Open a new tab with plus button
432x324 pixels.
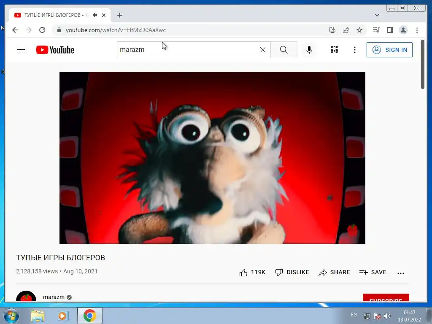[x=119, y=15]
